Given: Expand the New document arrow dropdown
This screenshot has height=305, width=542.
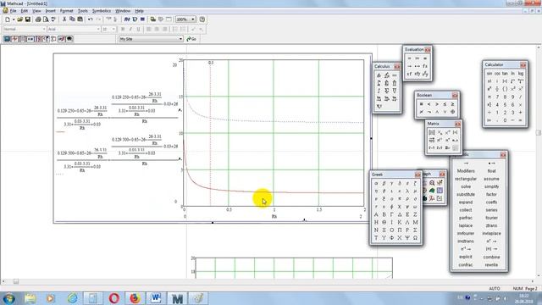Looking at the screenshot, I should point(14,19).
